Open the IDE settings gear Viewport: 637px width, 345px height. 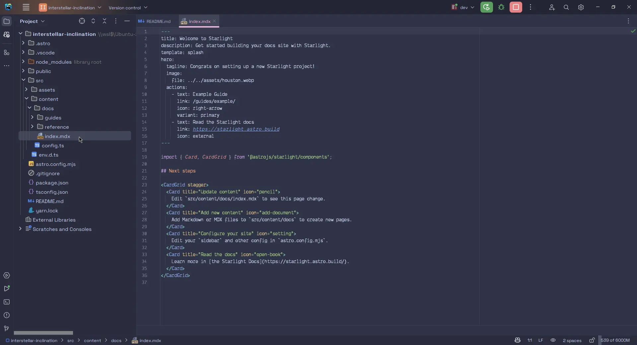(x=581, y=7)
